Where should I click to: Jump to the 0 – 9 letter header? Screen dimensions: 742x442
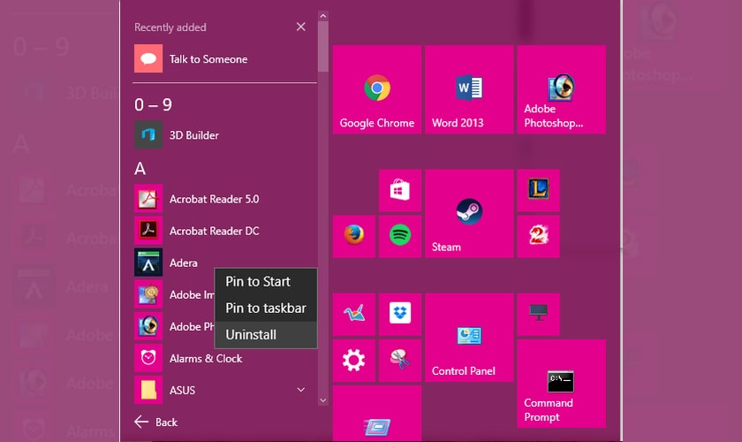(x=153, y=104)
